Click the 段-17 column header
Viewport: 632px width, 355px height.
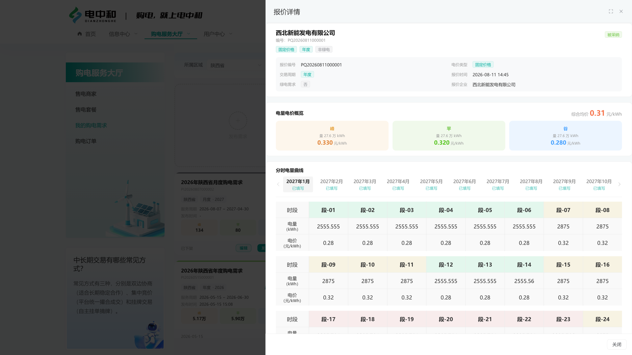click(x=328, y=319)
